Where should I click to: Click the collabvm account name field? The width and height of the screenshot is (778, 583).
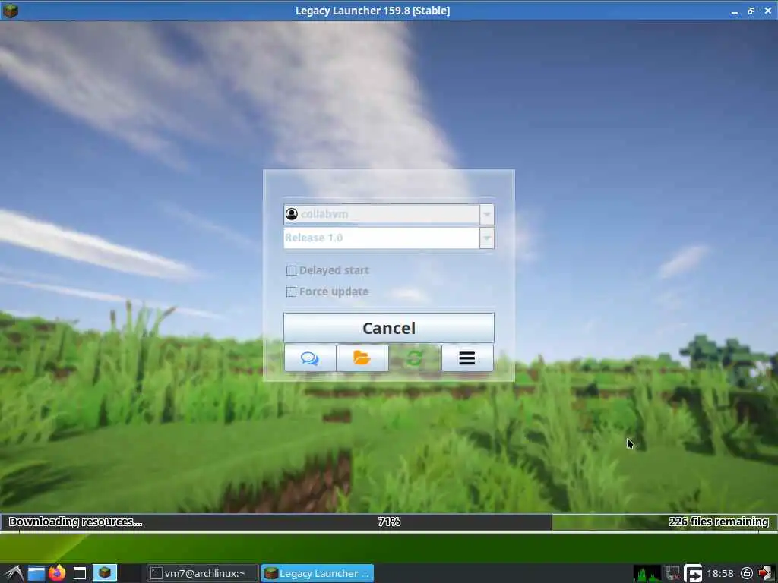click(381, 214)
